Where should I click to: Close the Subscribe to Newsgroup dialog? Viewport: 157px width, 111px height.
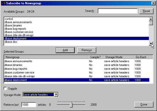pyautogui.click(x=153, y=3)
